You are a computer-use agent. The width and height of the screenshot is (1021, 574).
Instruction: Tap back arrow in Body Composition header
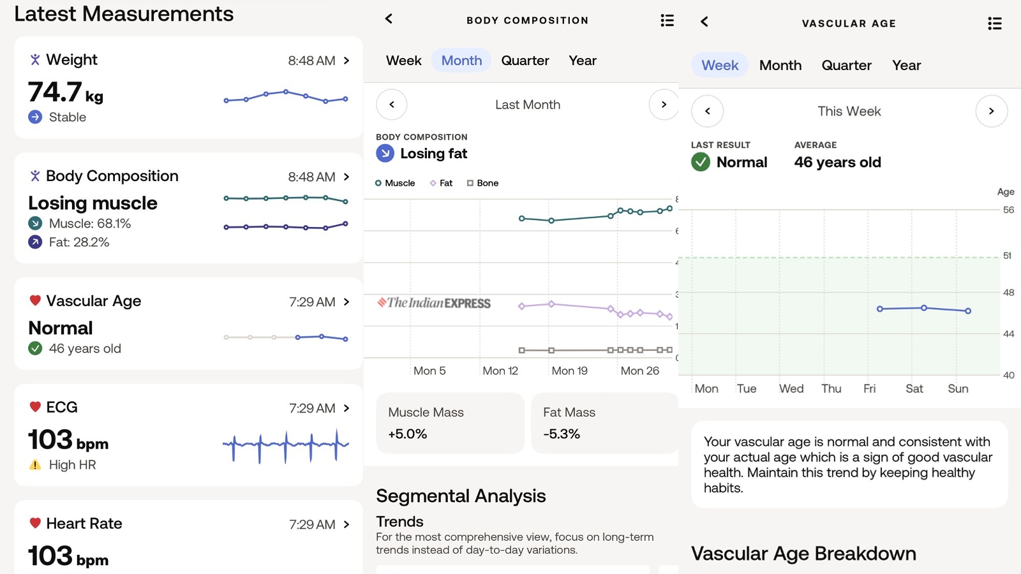coord(389,19)
